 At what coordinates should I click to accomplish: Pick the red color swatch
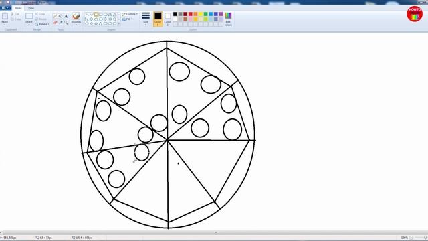pyautogui.click(x=191, y=14)
